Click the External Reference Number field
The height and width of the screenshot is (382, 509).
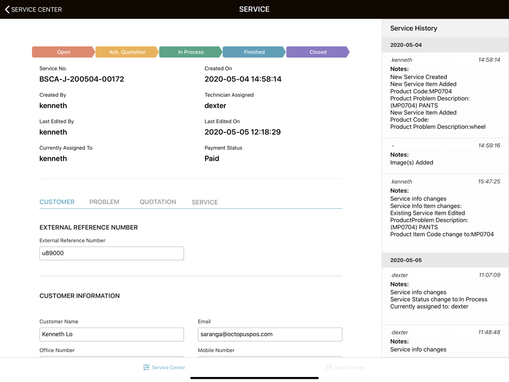point(111,253)
